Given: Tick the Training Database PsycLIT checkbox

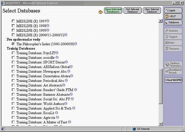Looking at the screenshot, I should pyautogui.click(x=13, y=53).
